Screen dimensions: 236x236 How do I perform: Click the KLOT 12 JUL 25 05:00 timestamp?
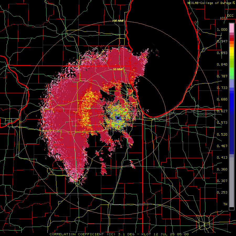[165, 234]
